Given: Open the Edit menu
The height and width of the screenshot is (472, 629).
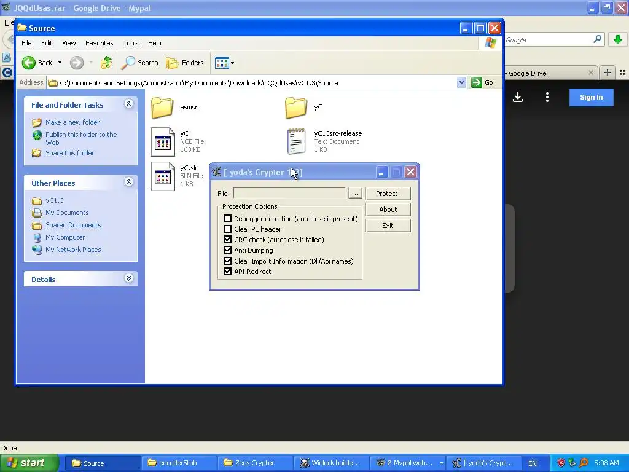Looking at the screenshot, I should pyautogui.click(x=47, y=43).
